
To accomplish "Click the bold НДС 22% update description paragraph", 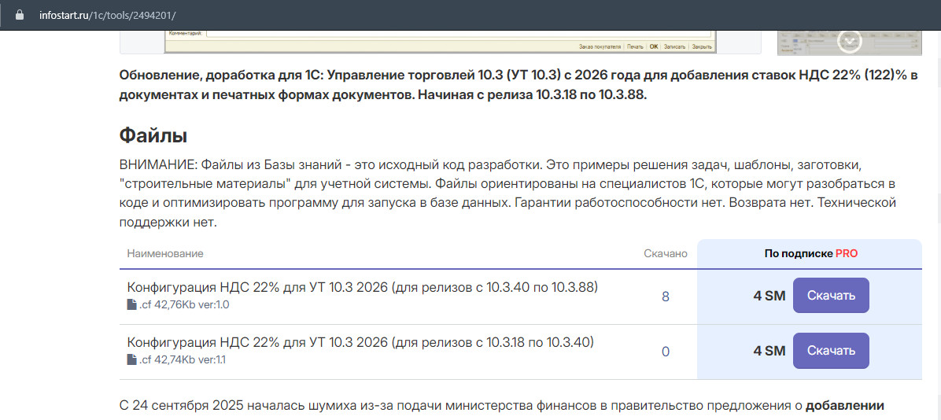I will [520, 85].
